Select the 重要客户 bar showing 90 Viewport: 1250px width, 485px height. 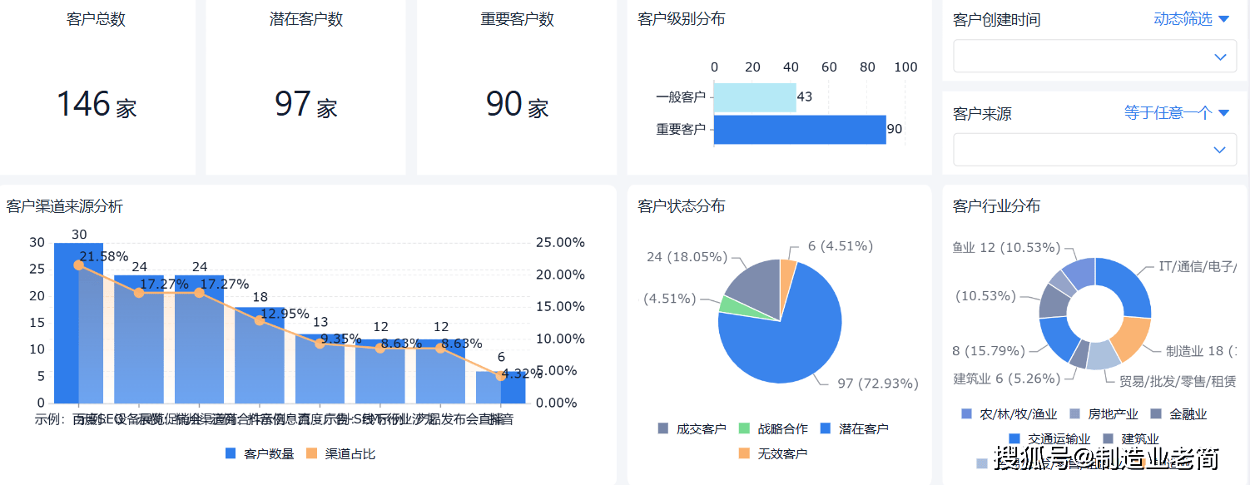click(800, 130)
